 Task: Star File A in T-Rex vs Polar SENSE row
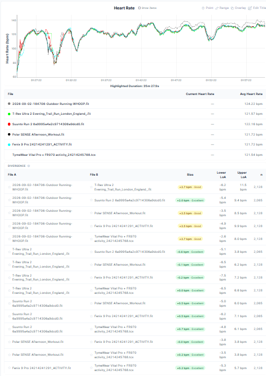click(9, 265)
